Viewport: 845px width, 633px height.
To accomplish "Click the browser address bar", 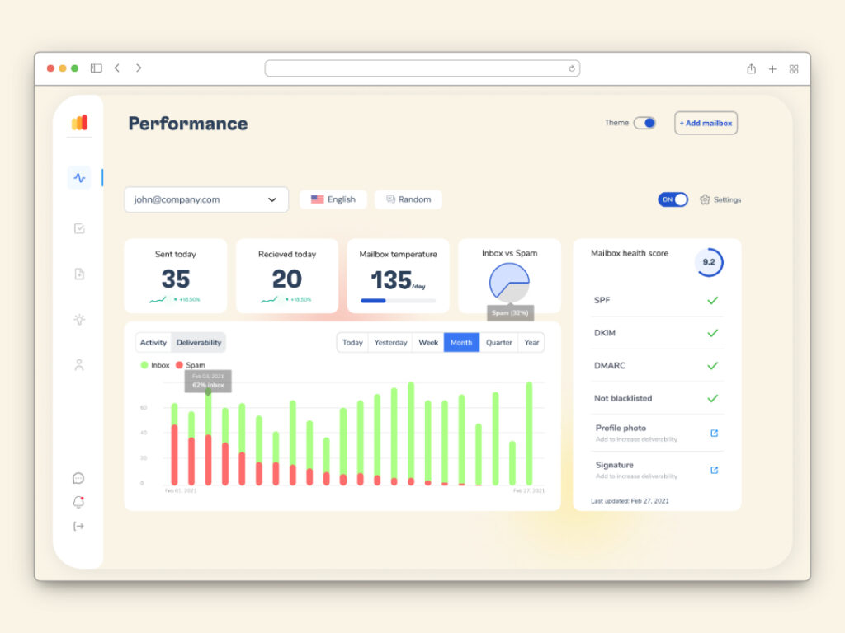I will coord(422,68).
